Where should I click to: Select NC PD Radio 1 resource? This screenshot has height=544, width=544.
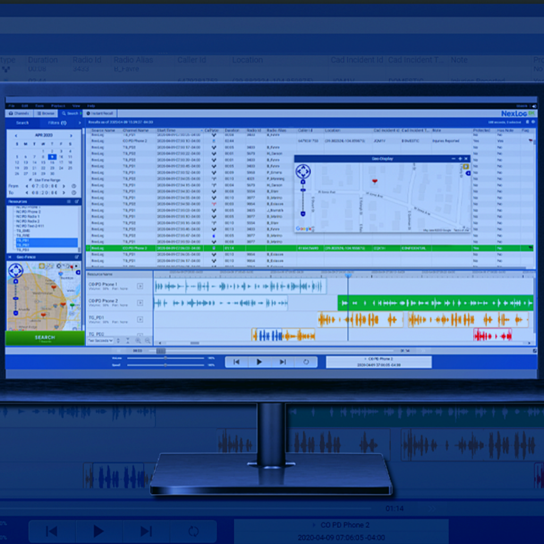point(28,217)
